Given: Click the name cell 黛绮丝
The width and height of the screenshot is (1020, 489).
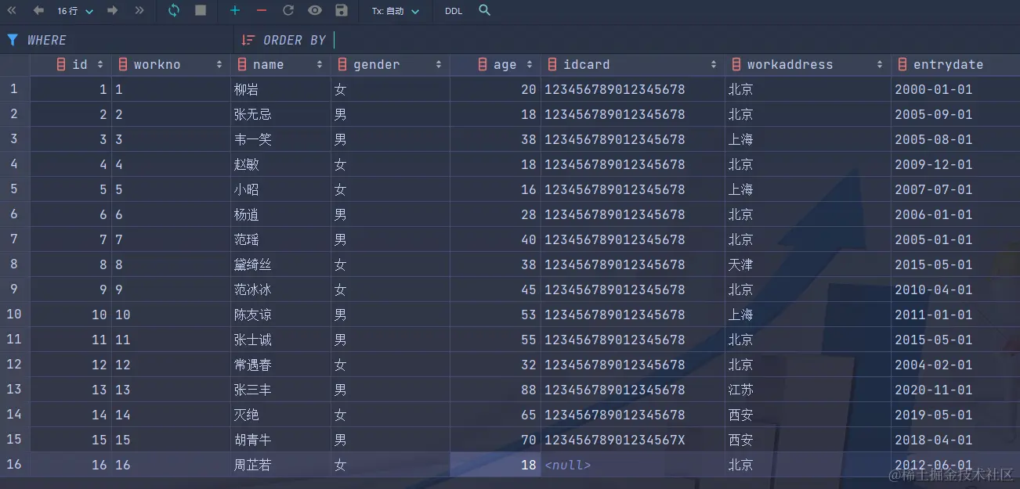Looking at the screenshot, I should pyautogui.click(x=280, y=264).
